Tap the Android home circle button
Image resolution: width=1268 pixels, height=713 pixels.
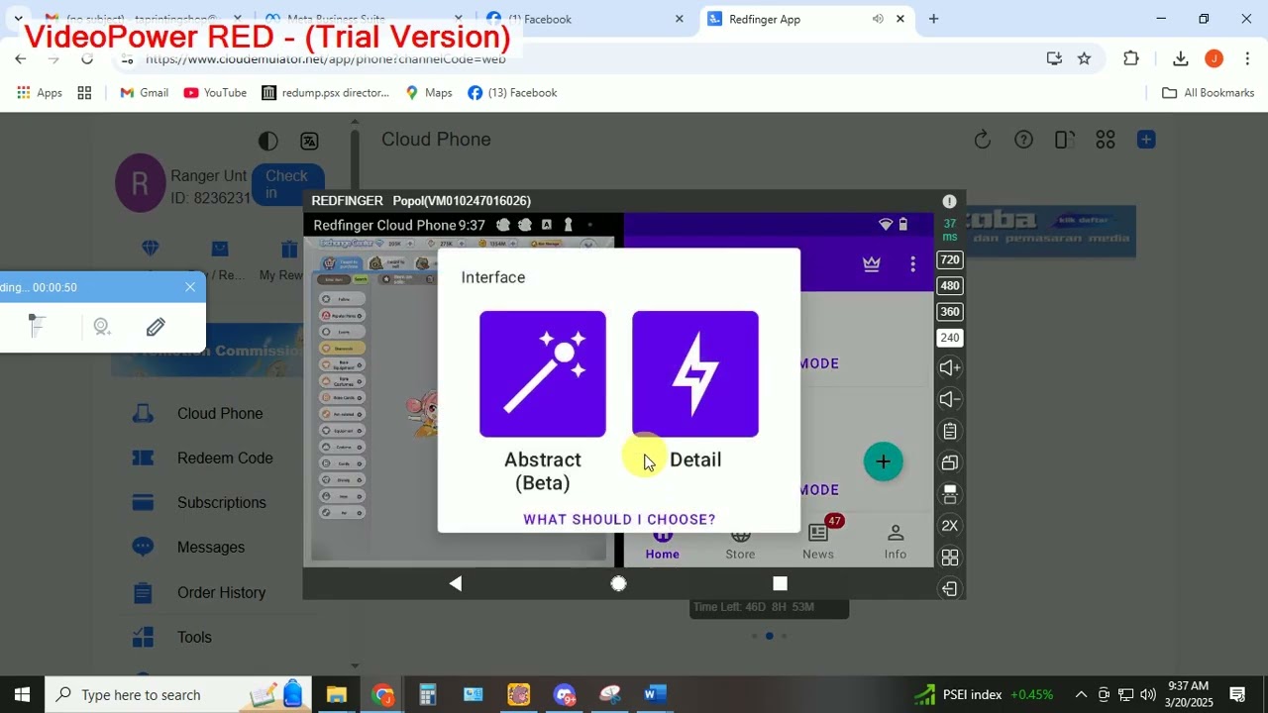point(618,583)
